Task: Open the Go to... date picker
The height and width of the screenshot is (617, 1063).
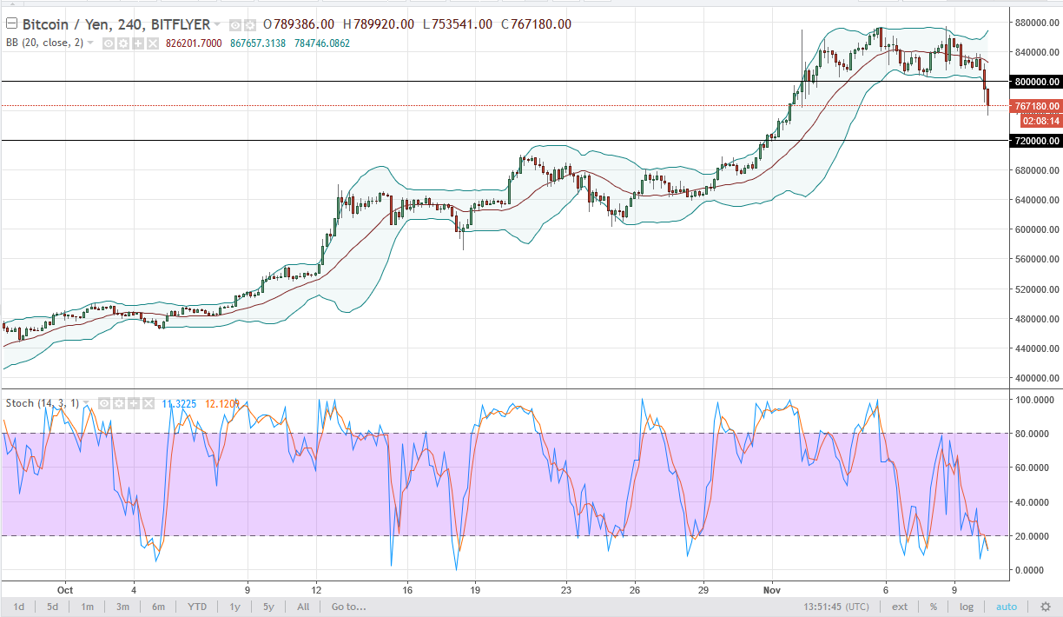Action: click(x=347, y=607)
